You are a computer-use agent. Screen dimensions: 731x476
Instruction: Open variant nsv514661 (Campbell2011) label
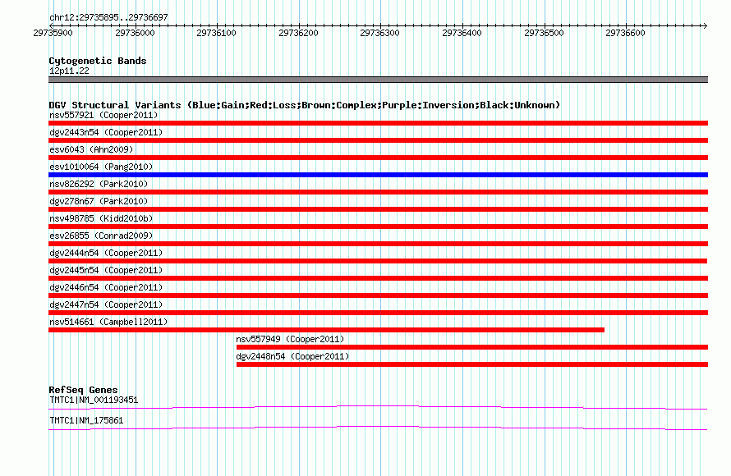tap(108, 322)
